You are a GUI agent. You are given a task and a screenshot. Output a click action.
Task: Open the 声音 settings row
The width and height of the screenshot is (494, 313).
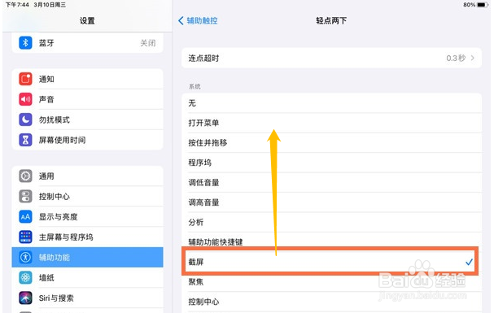87,99
